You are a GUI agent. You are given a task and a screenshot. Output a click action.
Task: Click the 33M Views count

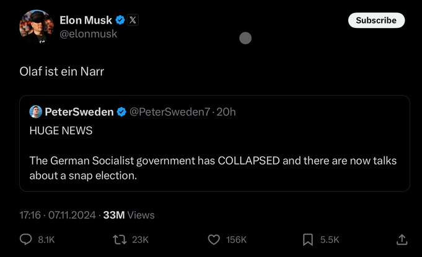[129, 215]
